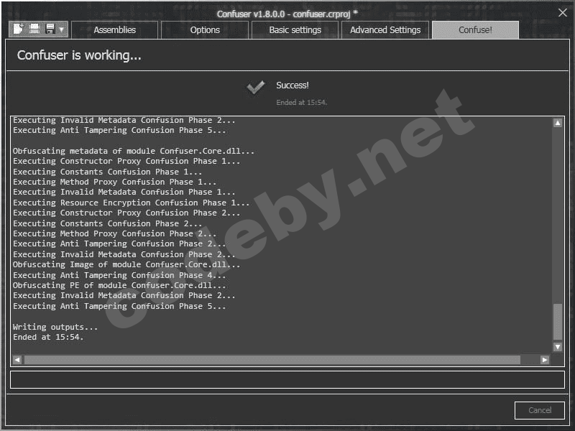The height and width of the screenshot is (431, 575).
Task: Click the Cancel button
Action: (x=540, y=410)
